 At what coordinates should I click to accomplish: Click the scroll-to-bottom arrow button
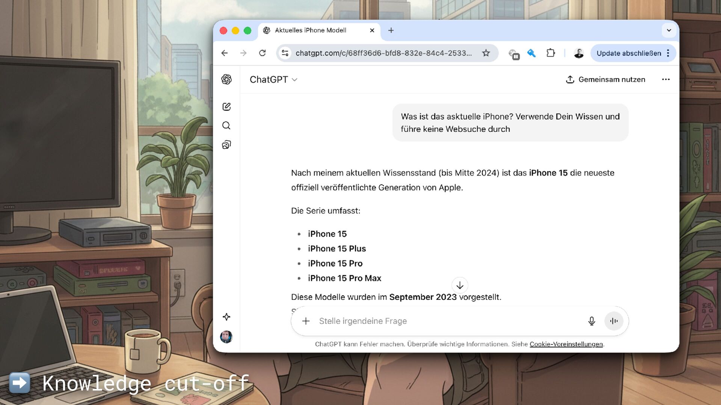[460, 285]
